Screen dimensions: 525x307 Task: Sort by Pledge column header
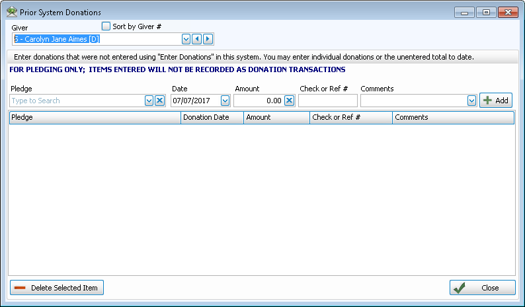coord(95,117)
